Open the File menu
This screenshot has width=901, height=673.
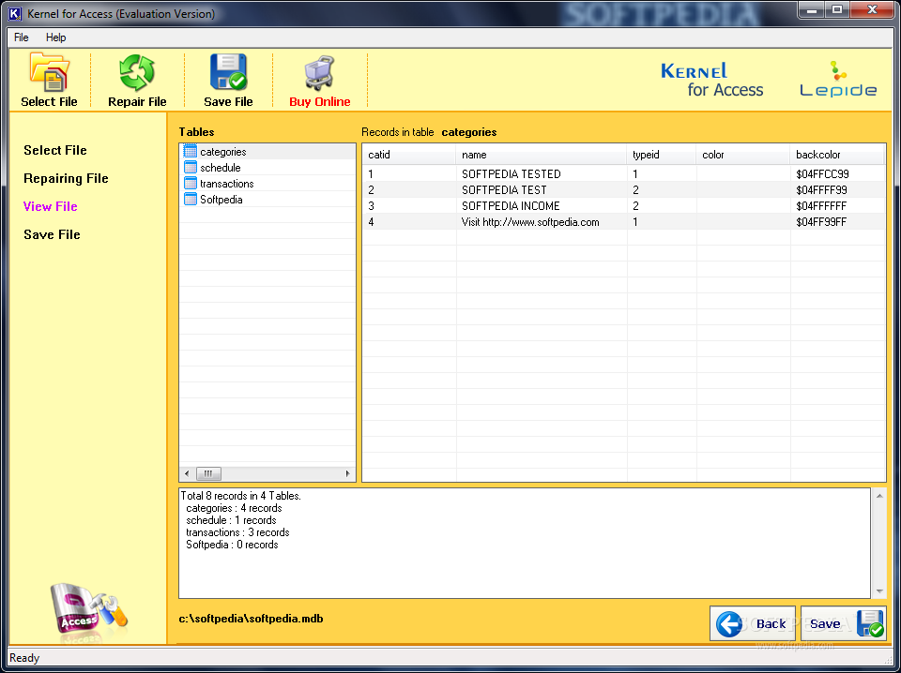point(22,37)
